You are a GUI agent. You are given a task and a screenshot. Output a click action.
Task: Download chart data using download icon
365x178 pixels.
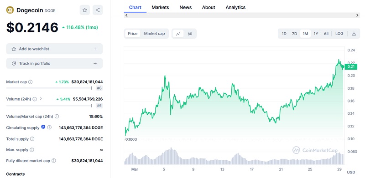pos(354,34)
